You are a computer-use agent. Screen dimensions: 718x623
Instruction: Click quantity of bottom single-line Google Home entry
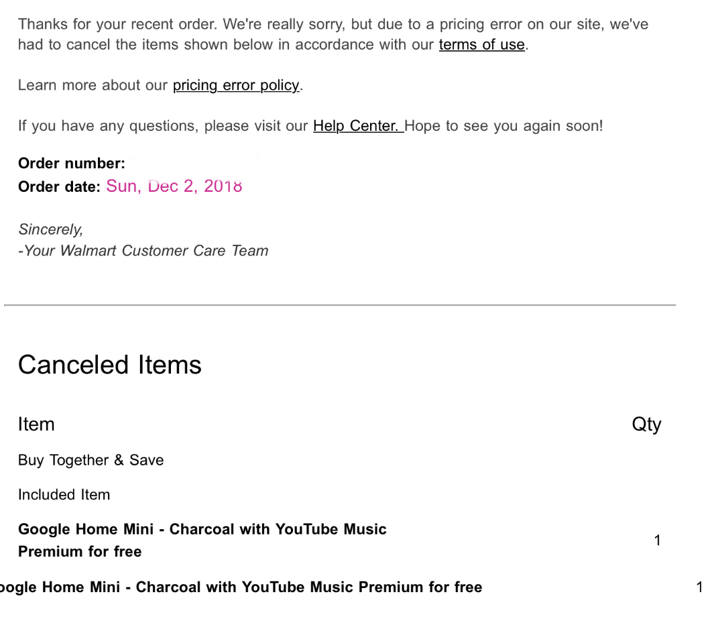pos(700,588)
